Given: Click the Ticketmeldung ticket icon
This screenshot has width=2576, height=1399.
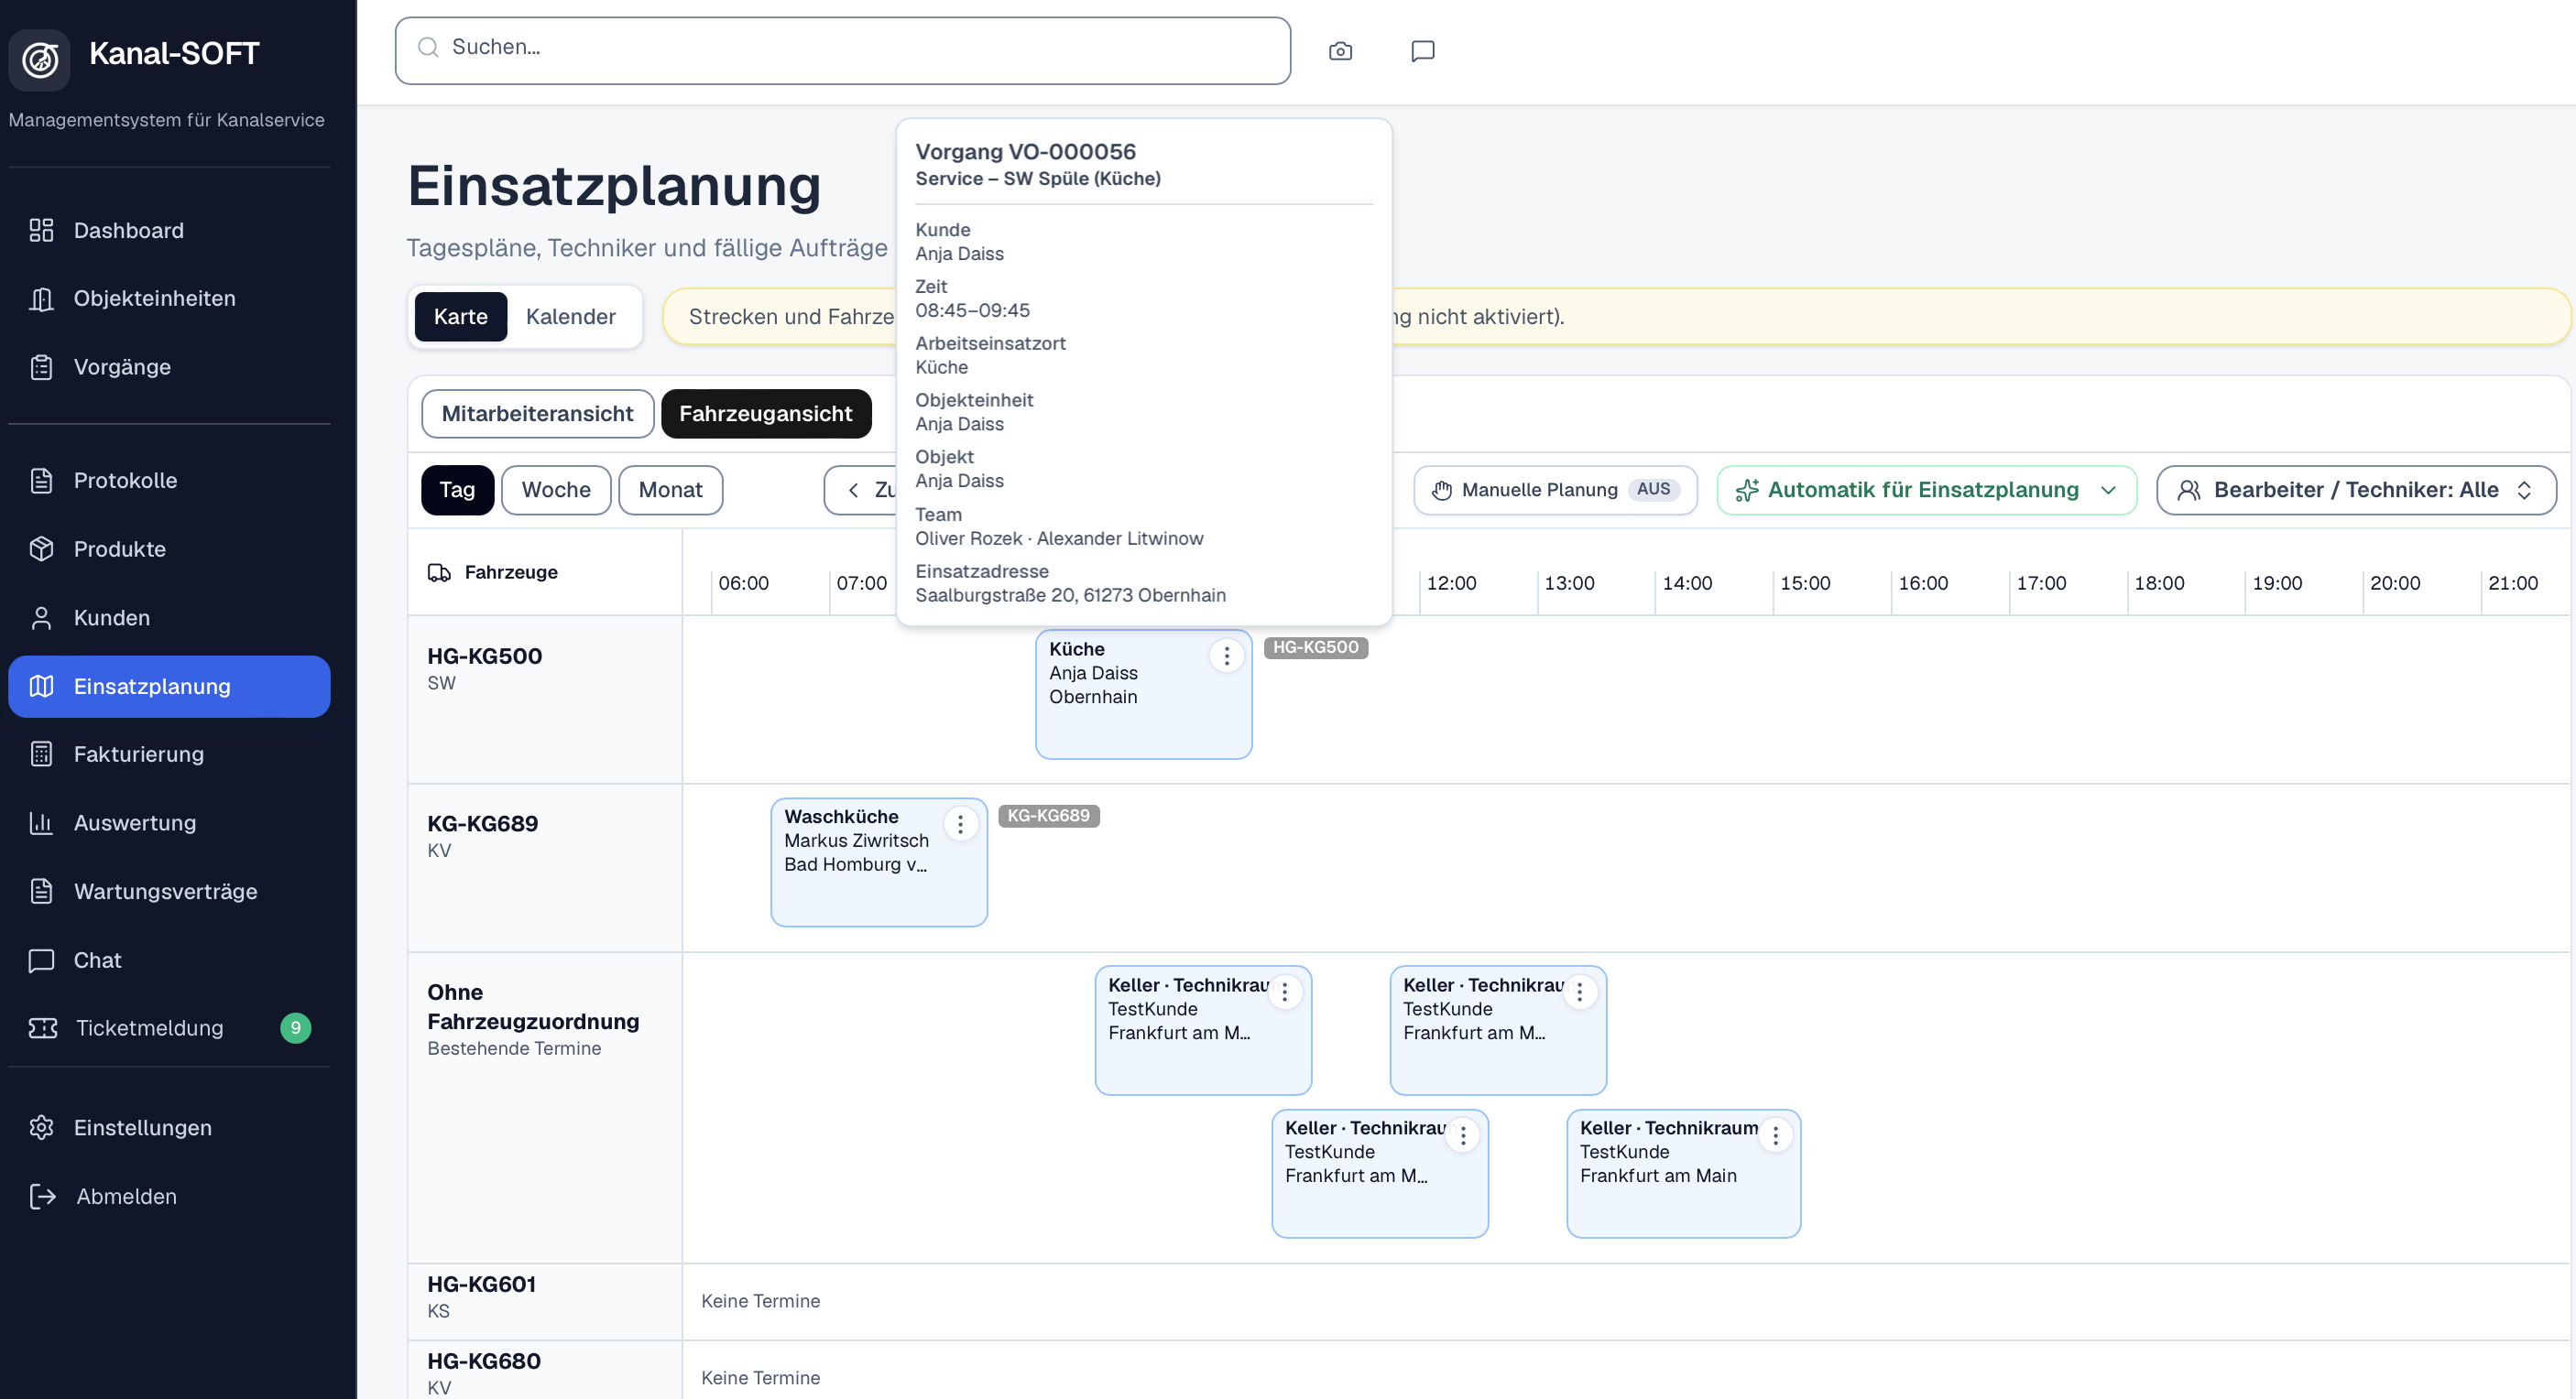Looking at the screenshot, I should 43,1028.
